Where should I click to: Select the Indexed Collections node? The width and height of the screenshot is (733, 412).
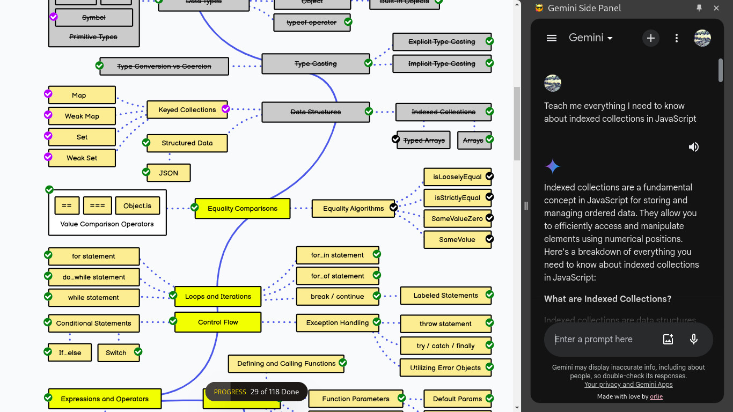point(444,112)
